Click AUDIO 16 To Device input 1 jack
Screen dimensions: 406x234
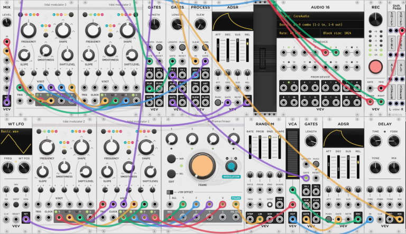[283, 52]
